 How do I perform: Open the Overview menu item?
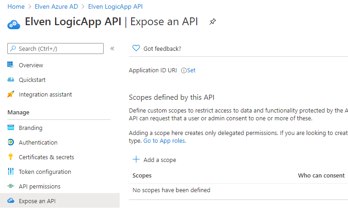tap(31, 65)
